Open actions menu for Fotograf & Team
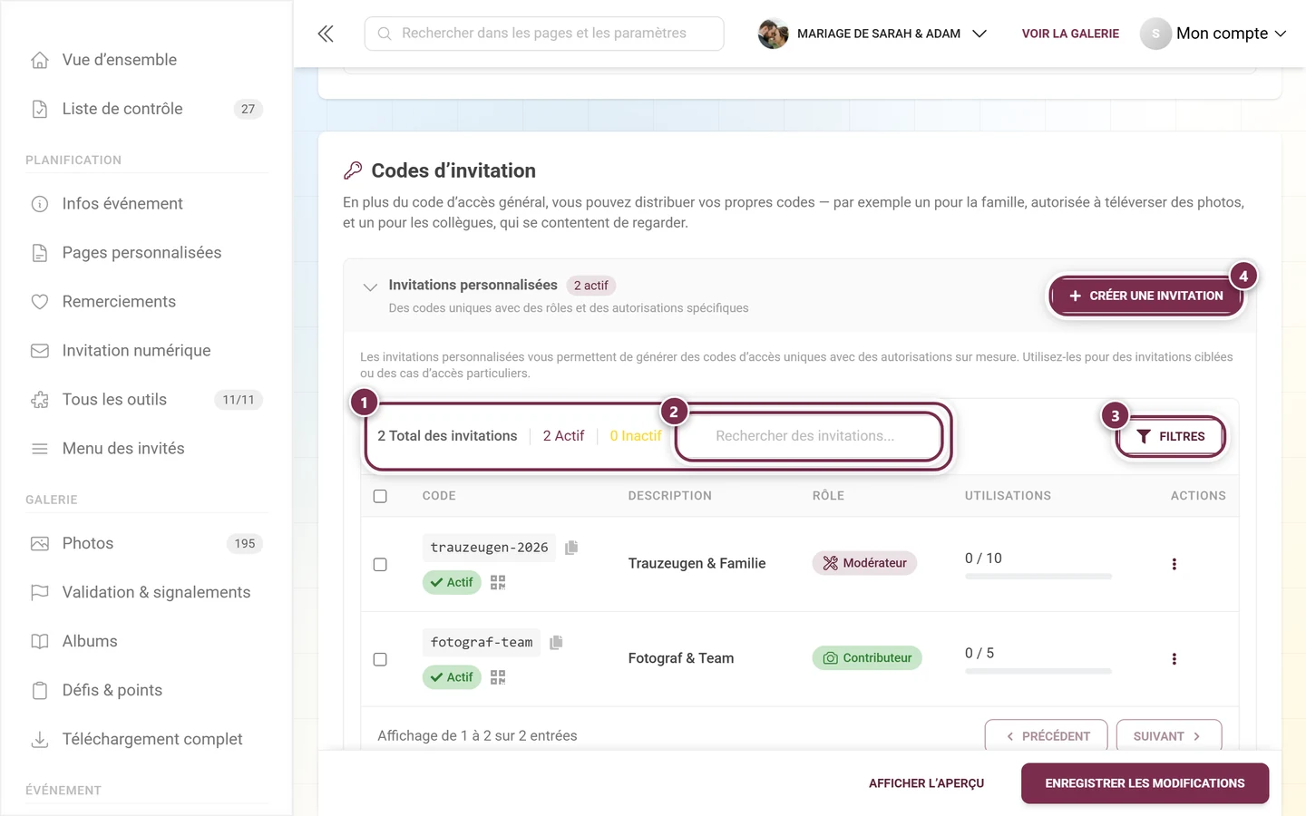This screenshot has width=1306, height=816. point(1174,659)
